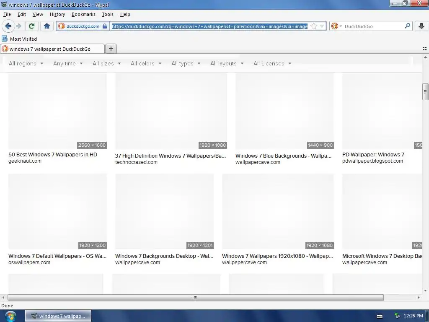Click the vertical scrollbar up arrow
429x322 pixels.
coord(425,57)
